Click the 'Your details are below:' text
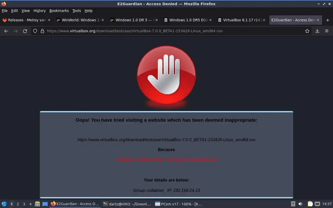 point(166,180)
